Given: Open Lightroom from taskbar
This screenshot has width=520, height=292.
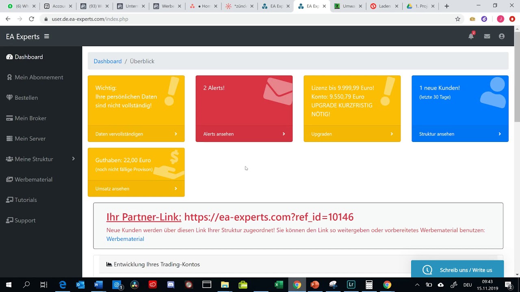Looking at the screenshot, I should [x=351, y=285].
